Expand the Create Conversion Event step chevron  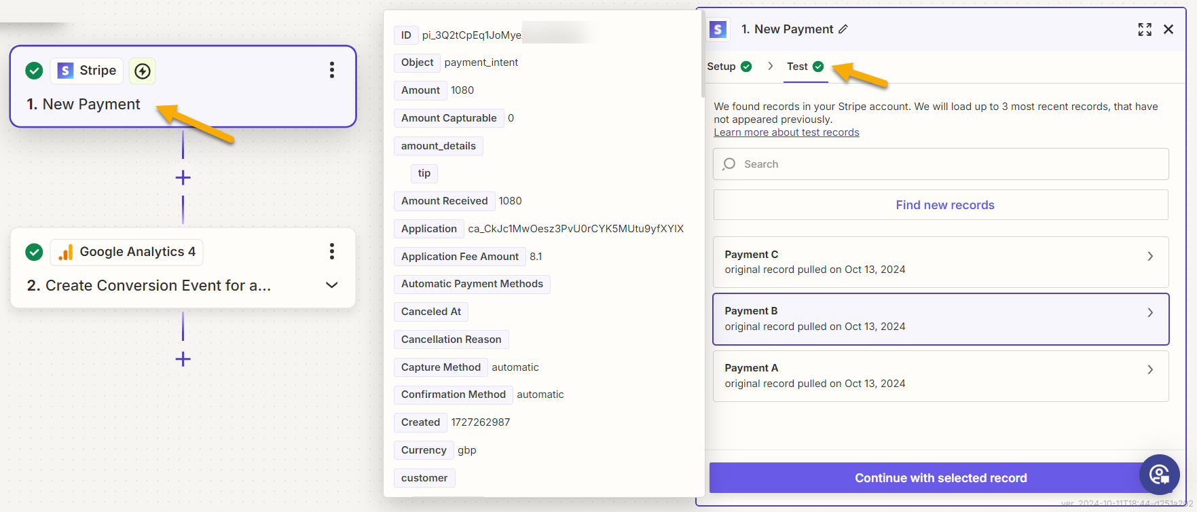[332, 285]
